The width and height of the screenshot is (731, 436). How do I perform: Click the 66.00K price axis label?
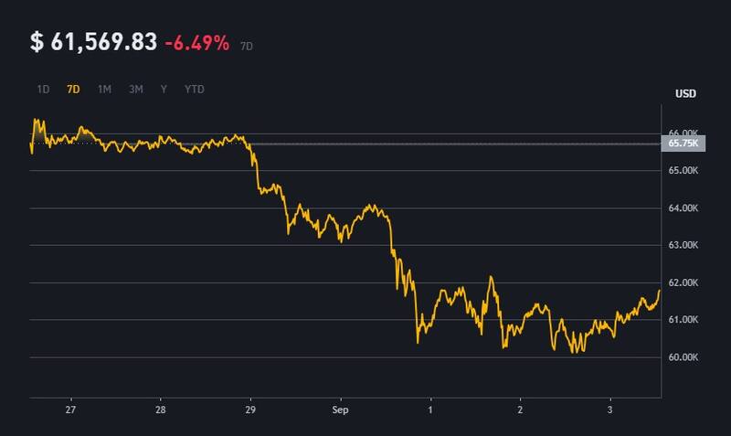[x=683, y=133]
